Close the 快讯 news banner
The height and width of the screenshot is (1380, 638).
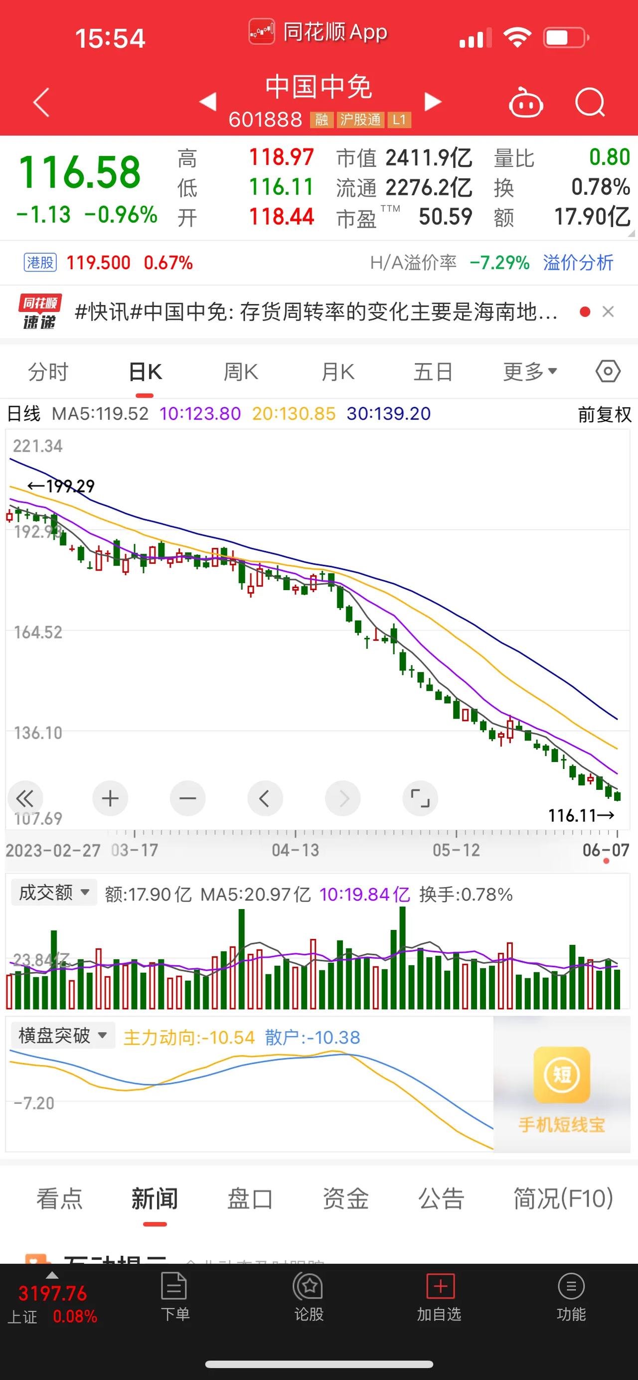pos(608,312)
